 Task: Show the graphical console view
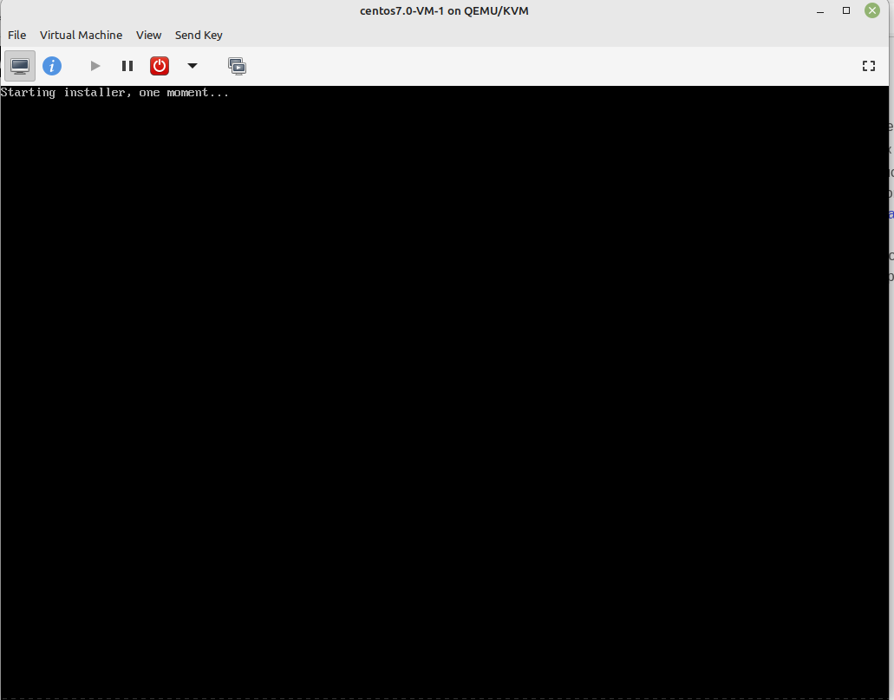(x=20, y=66)
